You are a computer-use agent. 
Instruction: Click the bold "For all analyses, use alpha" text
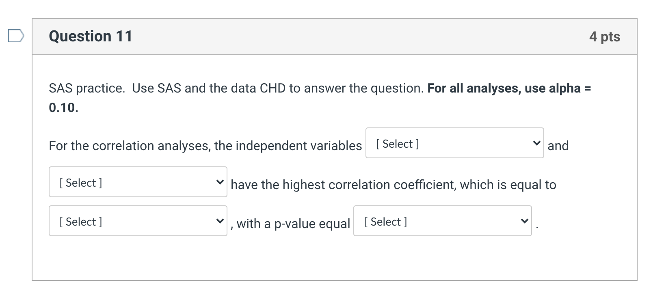504,88
